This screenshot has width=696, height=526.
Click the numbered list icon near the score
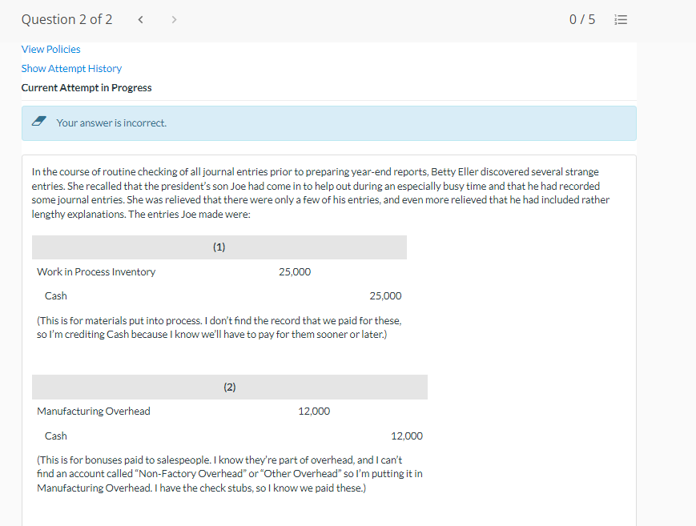pos(621,19)
